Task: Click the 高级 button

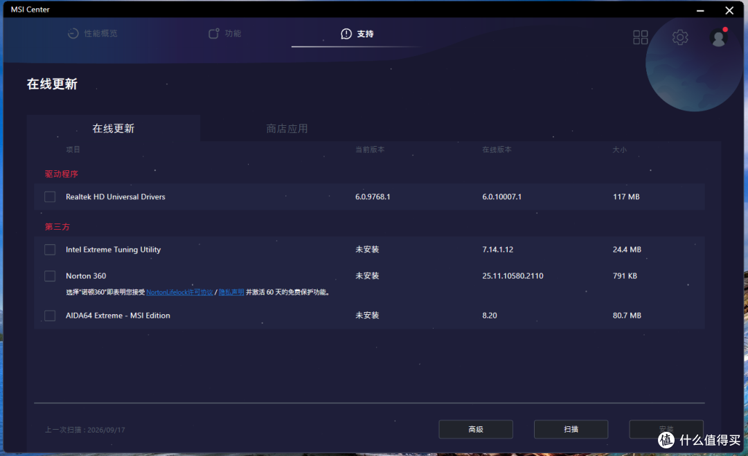Action: tap(476, 429)
